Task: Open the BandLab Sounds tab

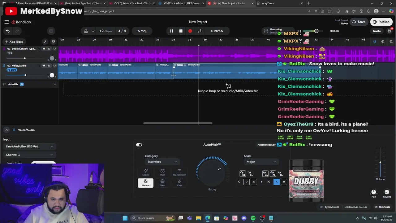Action: pos(356,207)
